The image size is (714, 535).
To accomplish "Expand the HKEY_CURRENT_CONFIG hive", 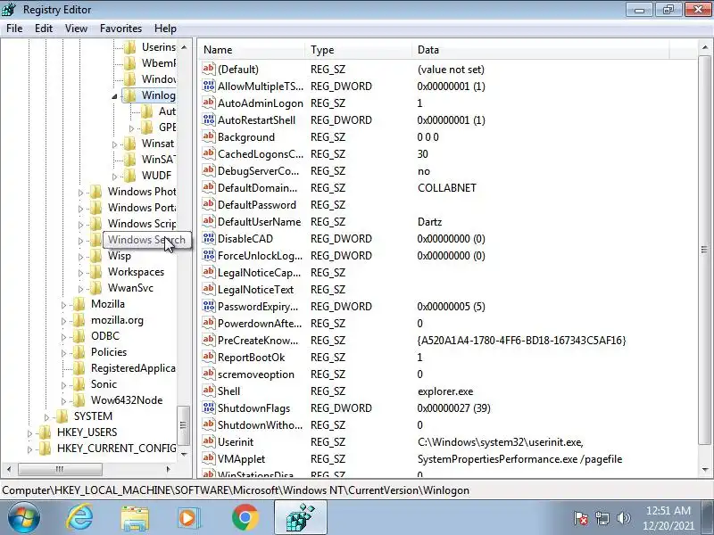I will (29, 449).
